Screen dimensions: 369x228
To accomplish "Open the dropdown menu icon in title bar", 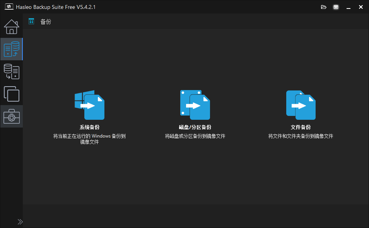I will click(x=336, y=7).
